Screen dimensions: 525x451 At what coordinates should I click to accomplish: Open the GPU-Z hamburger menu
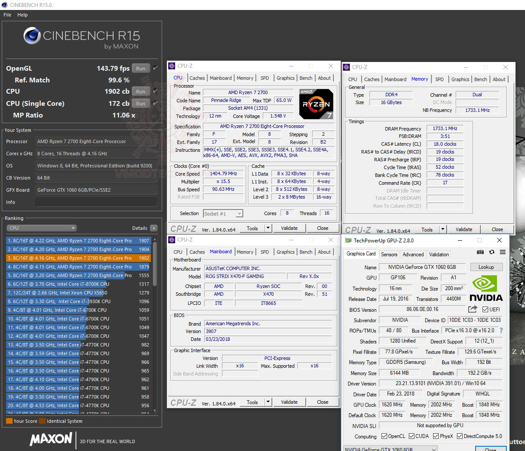click(x=502, y=252)
